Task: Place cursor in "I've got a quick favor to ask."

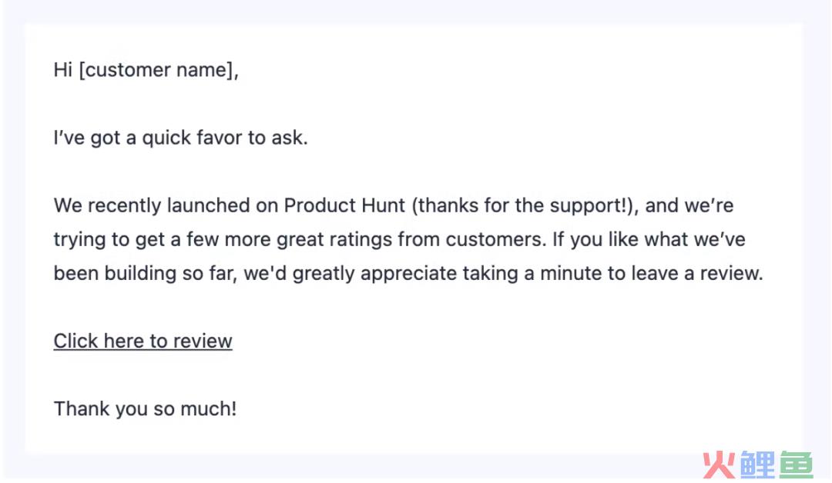Action: tap(180, 138)
